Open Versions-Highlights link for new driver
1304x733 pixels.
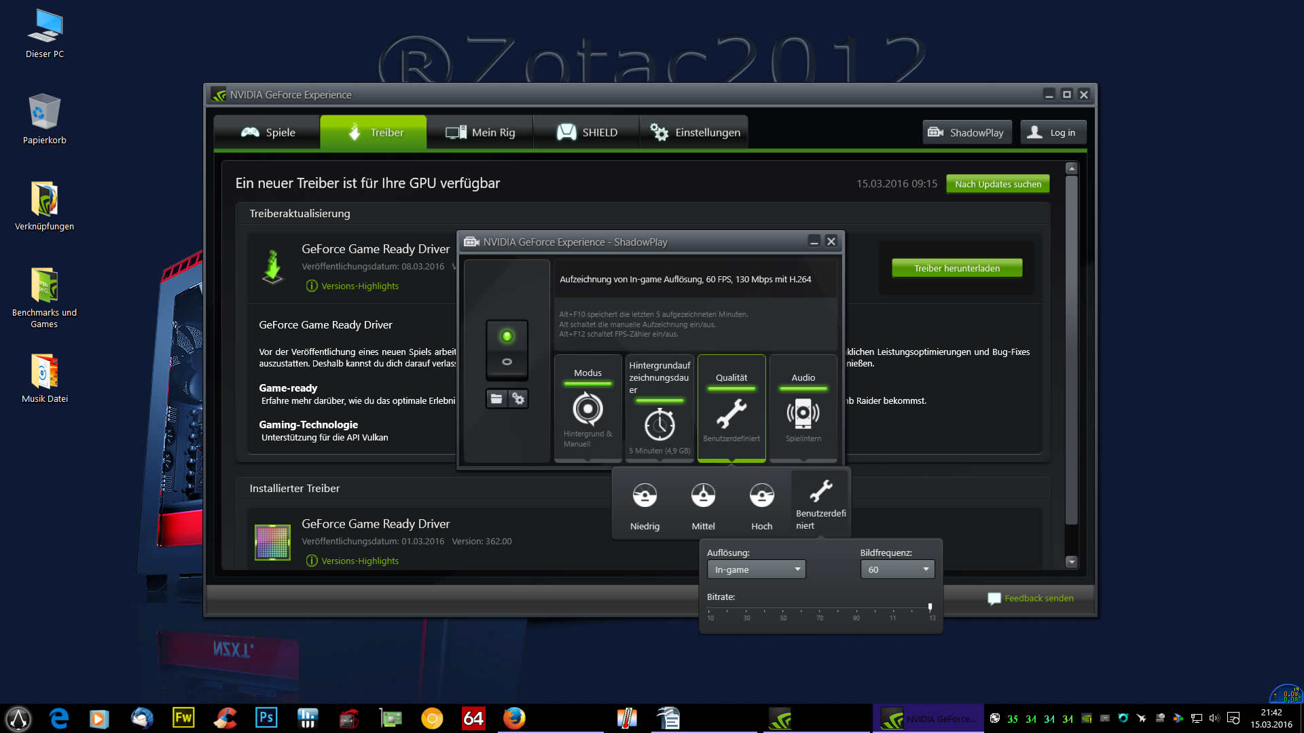click(x=359, y=286)
